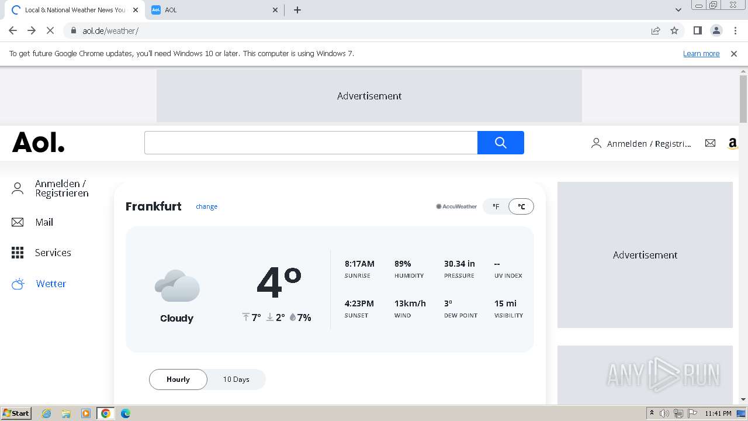Viewport: 748px width, 421px height.
Task: Click the top banner Advertisement
Action: coord(369,96)
